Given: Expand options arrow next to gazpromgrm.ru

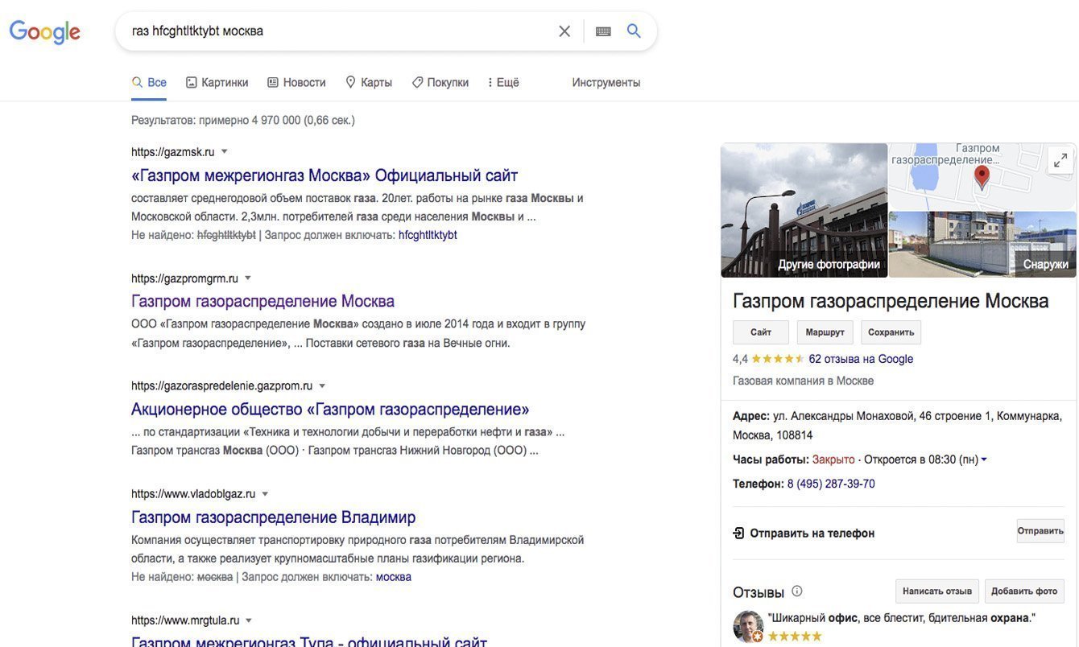Looking at the screenshot, I should coord(248,278).
